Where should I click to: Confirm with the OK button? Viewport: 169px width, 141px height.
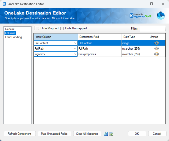137,134
